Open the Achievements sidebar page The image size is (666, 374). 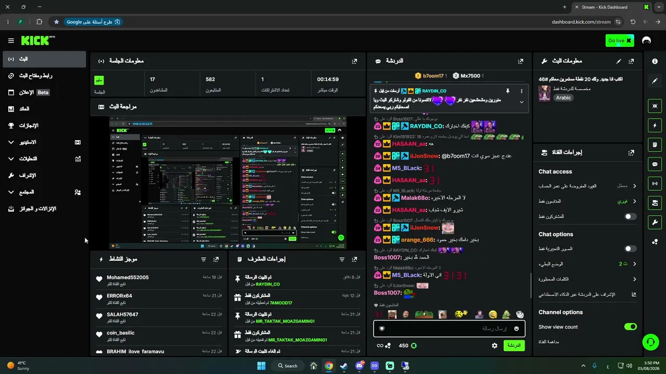[44, 126]
